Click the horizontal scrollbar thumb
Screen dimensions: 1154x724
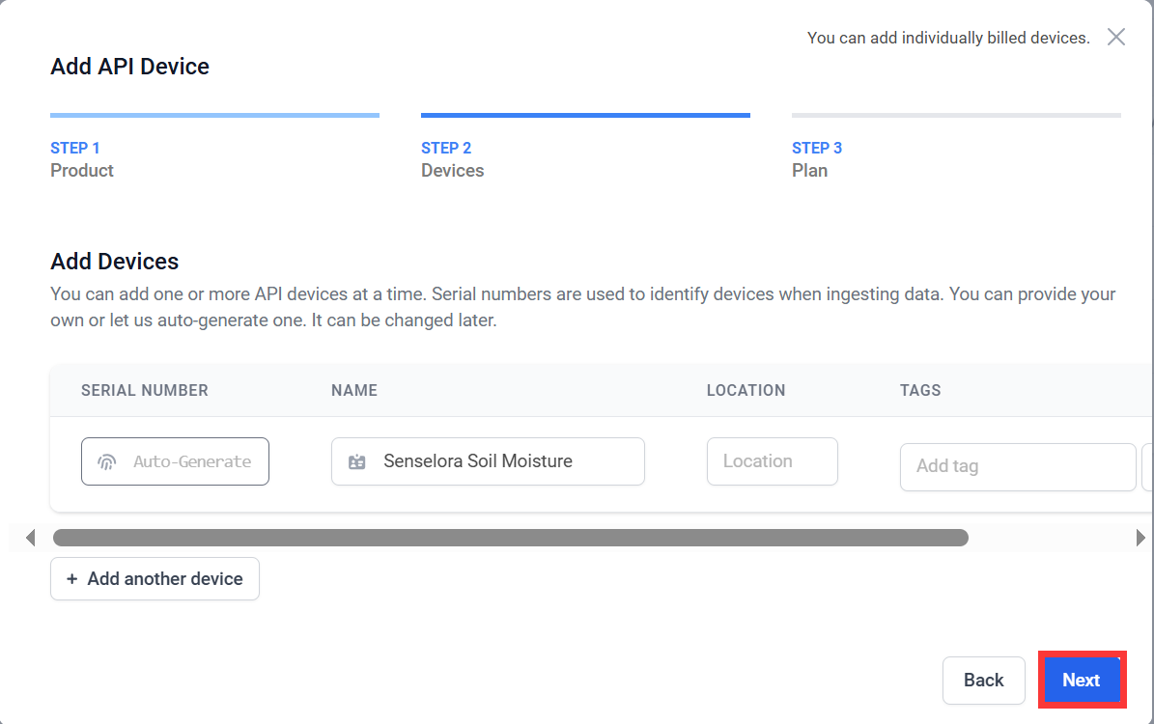coord(511,538)
